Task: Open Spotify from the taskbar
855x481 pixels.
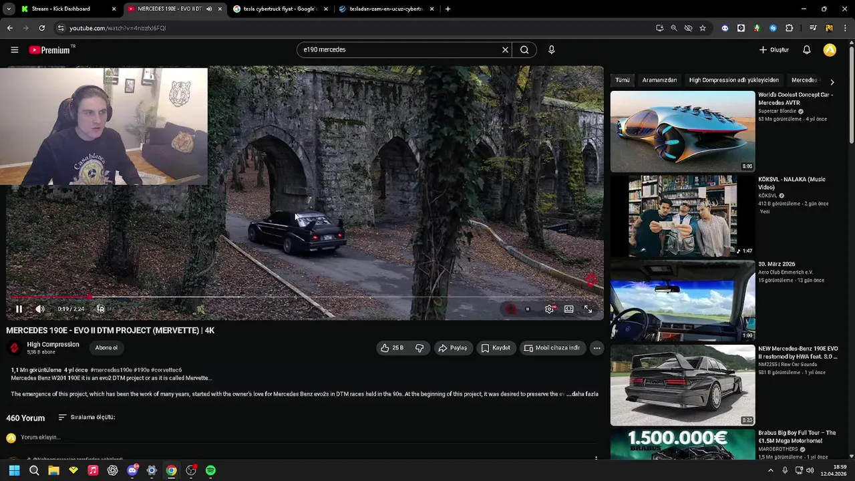Action: 210,470
